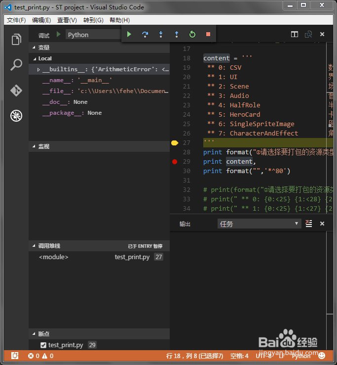Open the Explorer files view
337x365 pixels.
coord(16,39)
